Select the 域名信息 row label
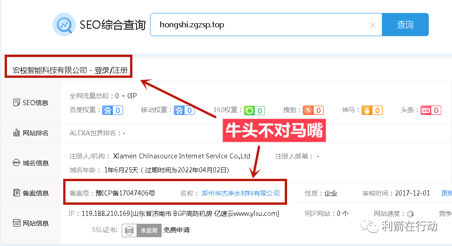The image size is (452, 246). pyautogui.click(x=36, y=163)
